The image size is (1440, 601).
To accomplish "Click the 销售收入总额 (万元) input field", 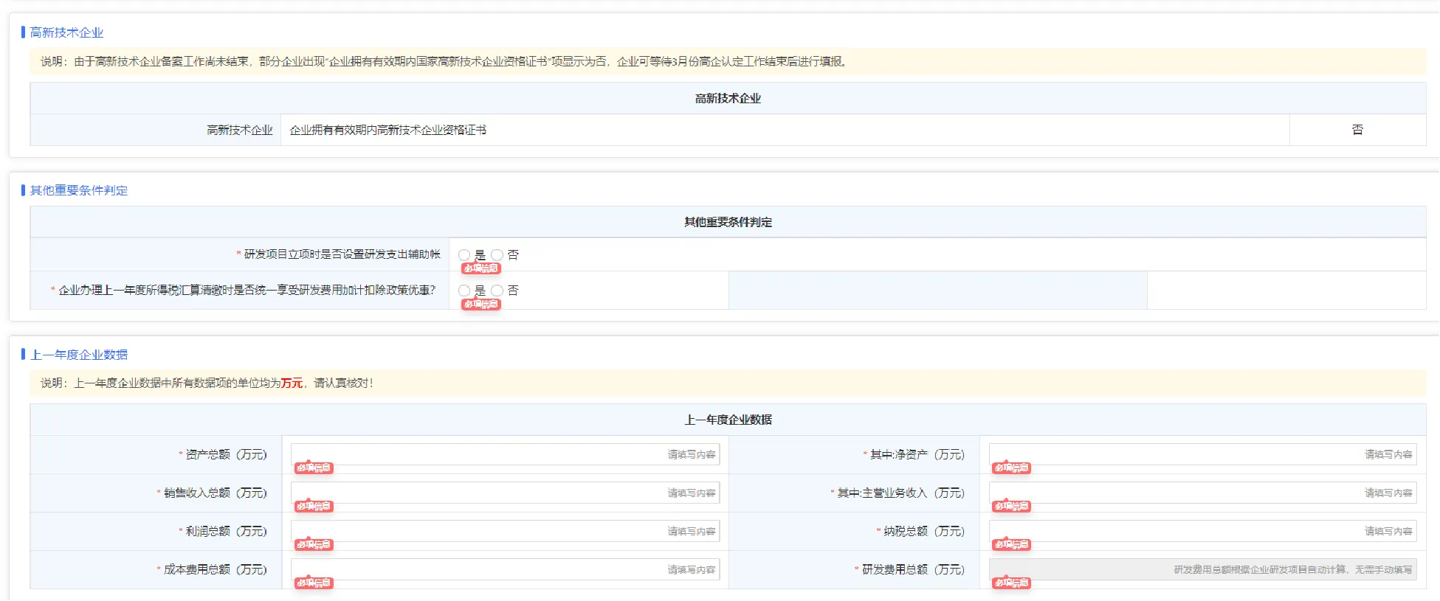I will [x=506, y=493].
